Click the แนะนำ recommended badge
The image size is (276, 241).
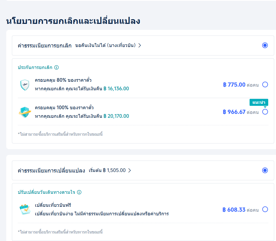pos(259,102)
